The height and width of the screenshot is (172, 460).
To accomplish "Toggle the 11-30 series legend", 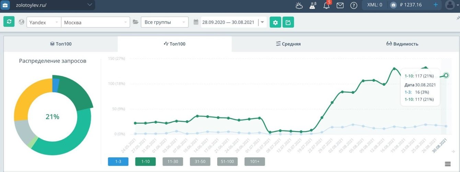I will point(173,162).
